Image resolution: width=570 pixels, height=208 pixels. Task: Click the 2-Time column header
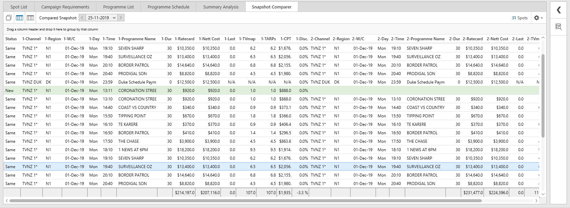[398, 39]
